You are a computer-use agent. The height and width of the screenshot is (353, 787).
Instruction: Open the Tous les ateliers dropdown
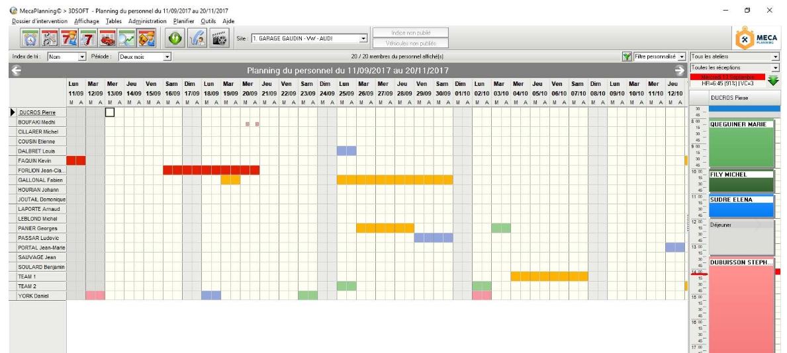pyautogui.click(x=776, y=58)
